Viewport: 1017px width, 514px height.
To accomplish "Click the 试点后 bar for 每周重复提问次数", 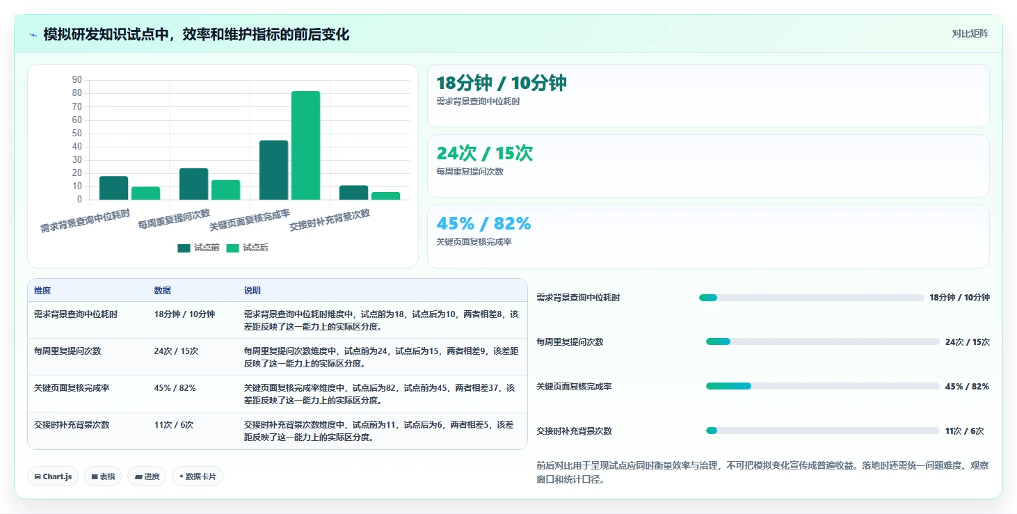I will pos(225,190).
